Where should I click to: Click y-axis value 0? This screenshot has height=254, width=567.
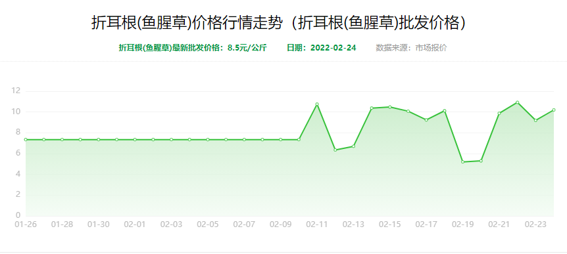pyautogui.click(x=18, y=216)
